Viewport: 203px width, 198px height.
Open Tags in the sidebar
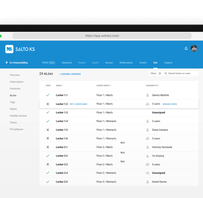(12, 102)
